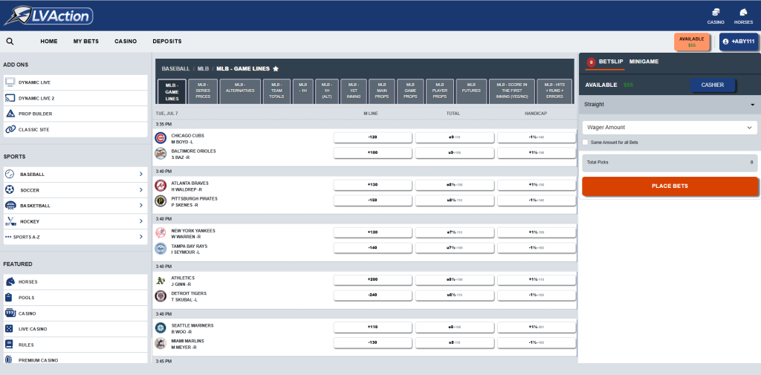
Task: Switch to MLB Series Prices tab
Action: tap(203, 91)
